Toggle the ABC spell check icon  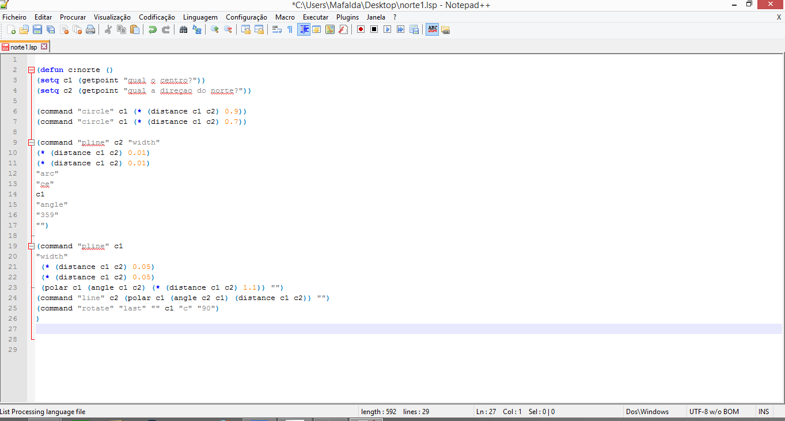tap(432, 29)
